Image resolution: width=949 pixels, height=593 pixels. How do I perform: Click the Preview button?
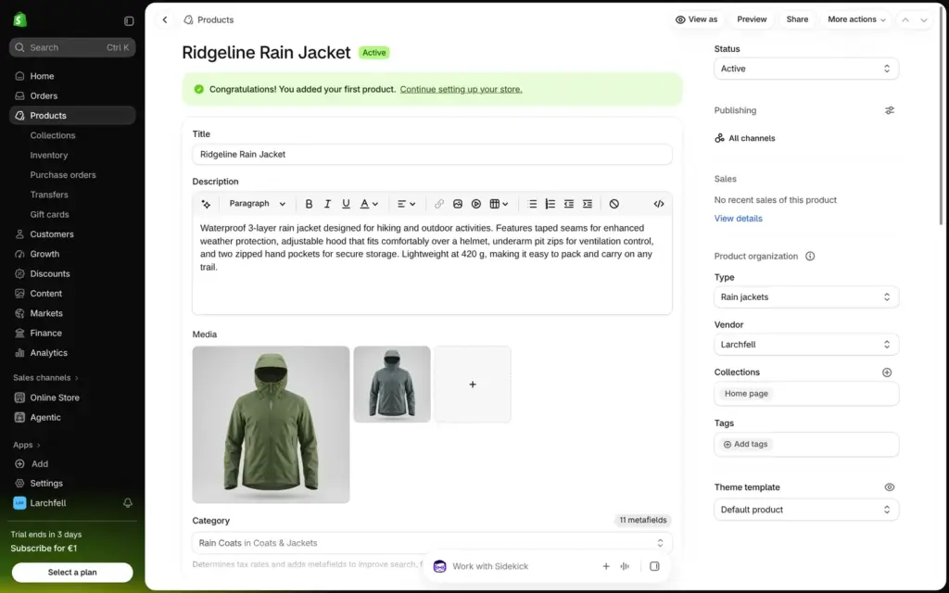coord(752,19)
